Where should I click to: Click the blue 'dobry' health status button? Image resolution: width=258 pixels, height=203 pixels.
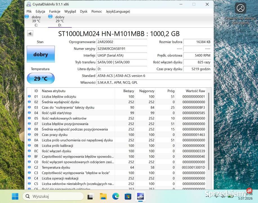pyautogui.click(x=41, y=54)
